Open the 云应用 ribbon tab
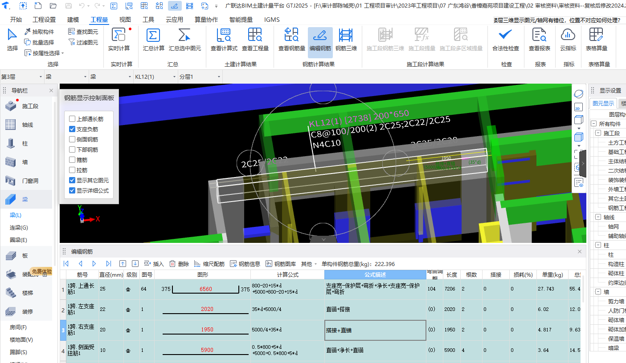The height and width of the screenshot is (363, 626). (x=174, y=20)
